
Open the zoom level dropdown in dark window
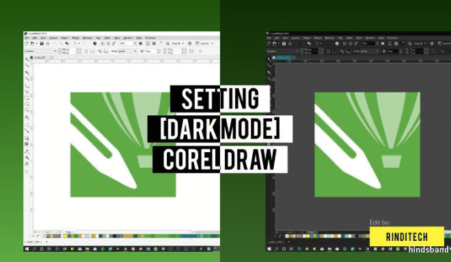coord(377,44)
